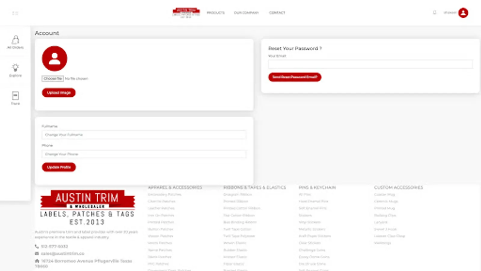Click the large profile picture avatar
Viewport: 481px width, 271px height.
click(54, 58)
